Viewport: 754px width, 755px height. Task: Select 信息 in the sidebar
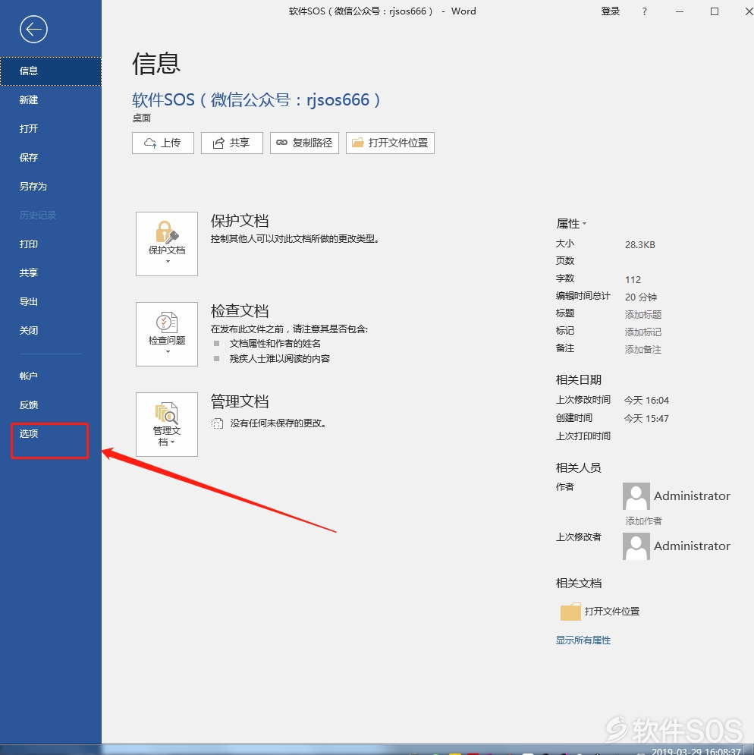point(51,71)
